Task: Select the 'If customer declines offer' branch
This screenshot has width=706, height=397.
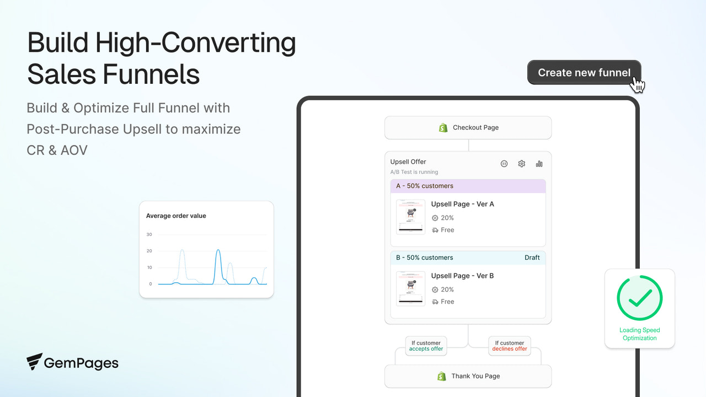Action: pyautogui.click(x=509, y=346)
